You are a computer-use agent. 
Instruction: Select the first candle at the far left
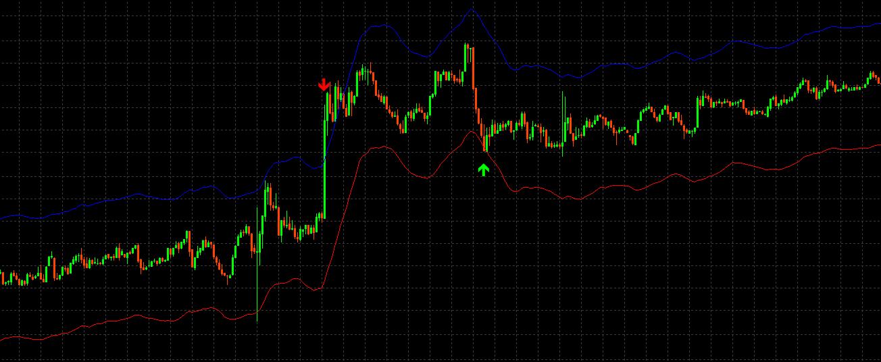tap(2, 277)
